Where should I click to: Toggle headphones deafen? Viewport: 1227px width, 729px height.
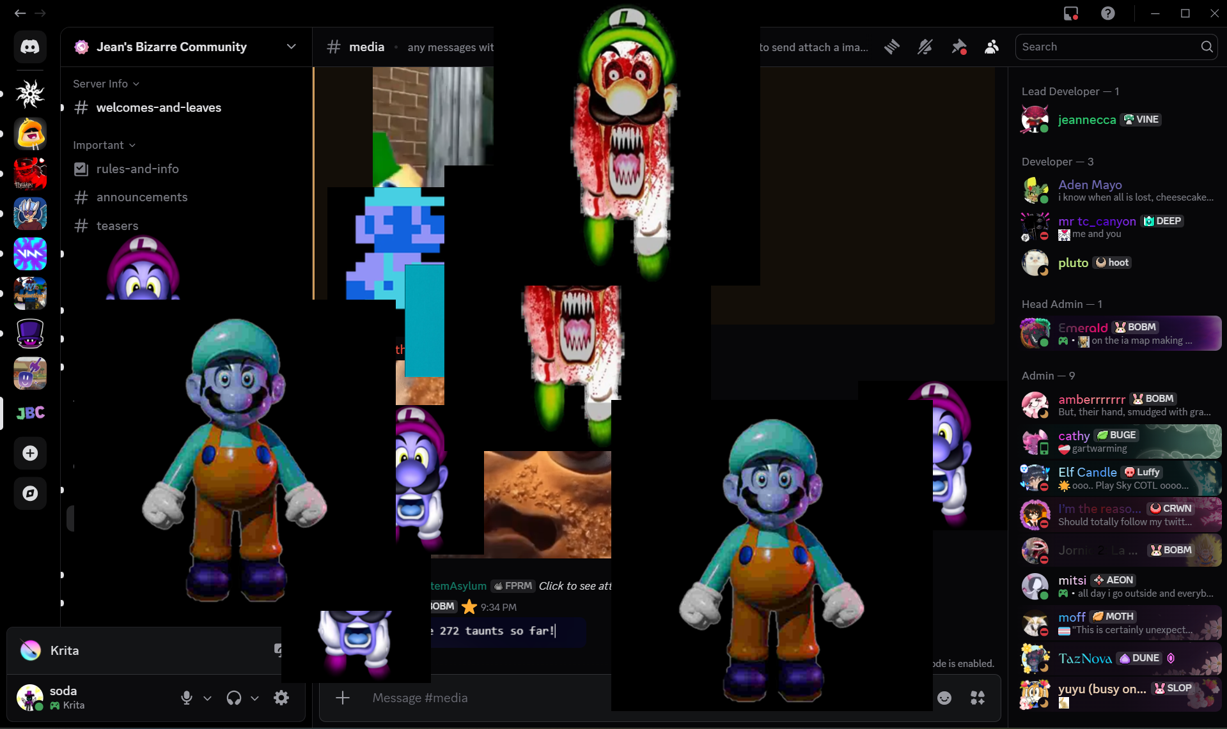tap(234, 698)
